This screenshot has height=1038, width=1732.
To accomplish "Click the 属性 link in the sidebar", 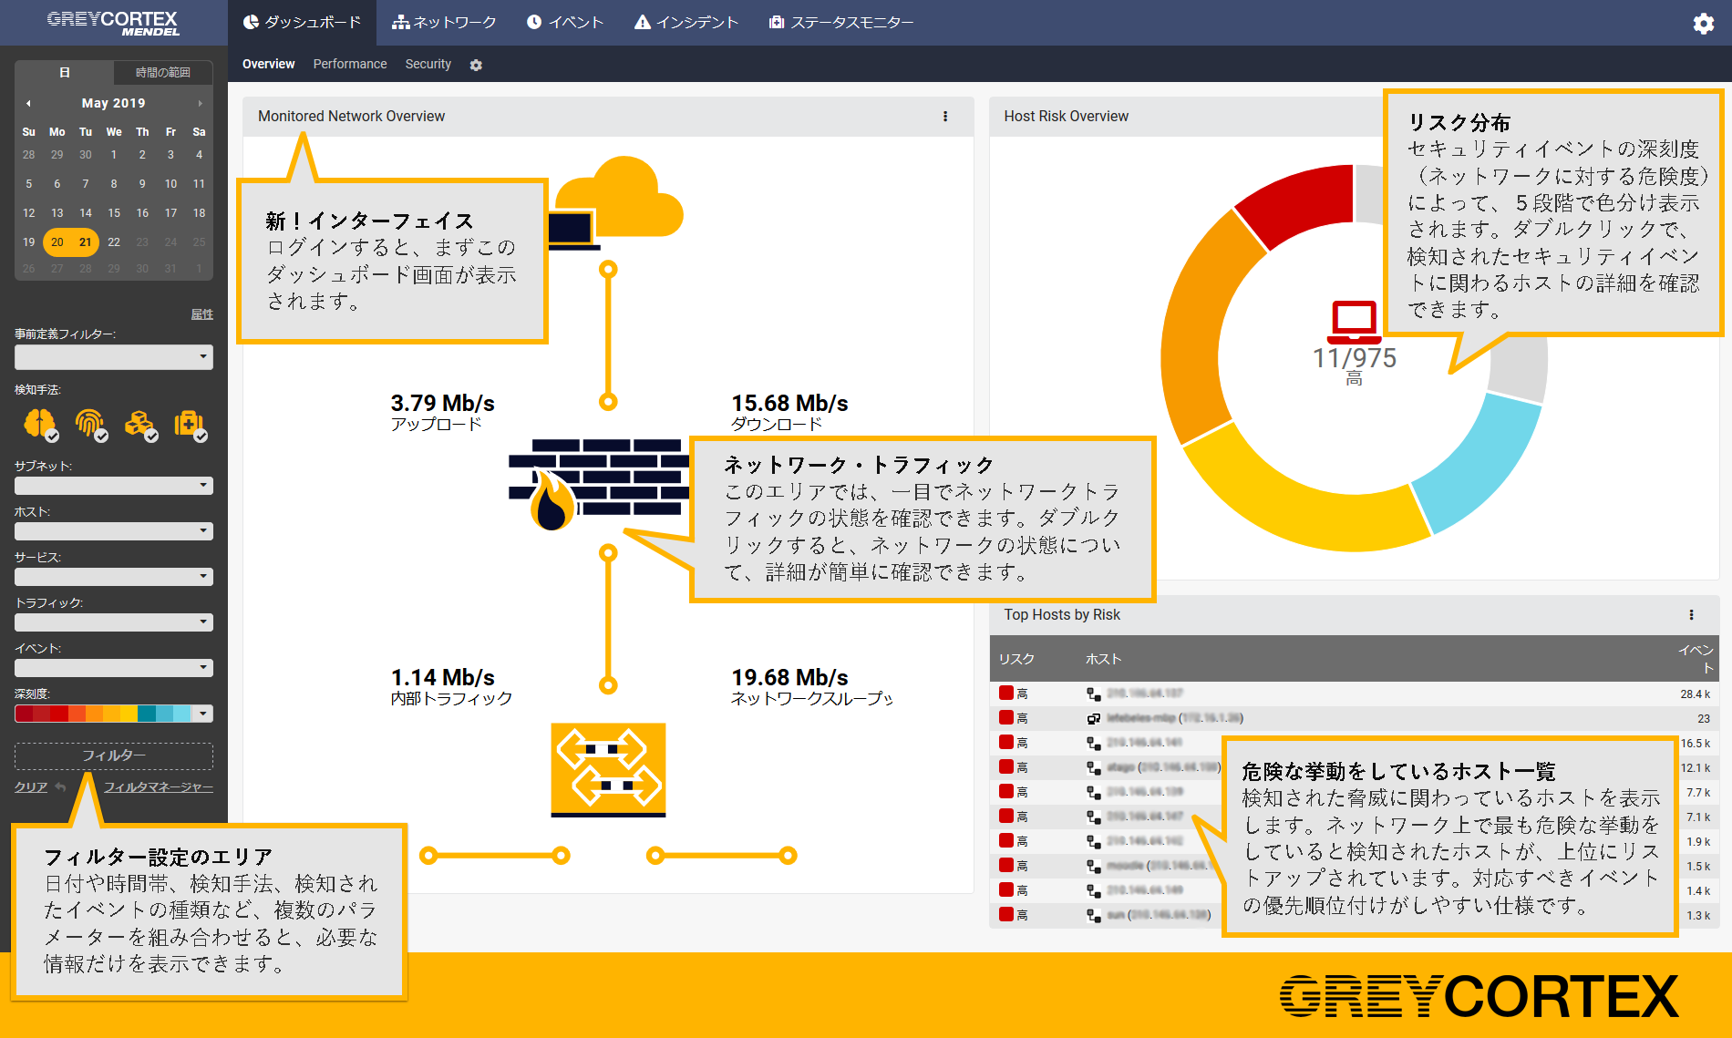I will 202,314.
